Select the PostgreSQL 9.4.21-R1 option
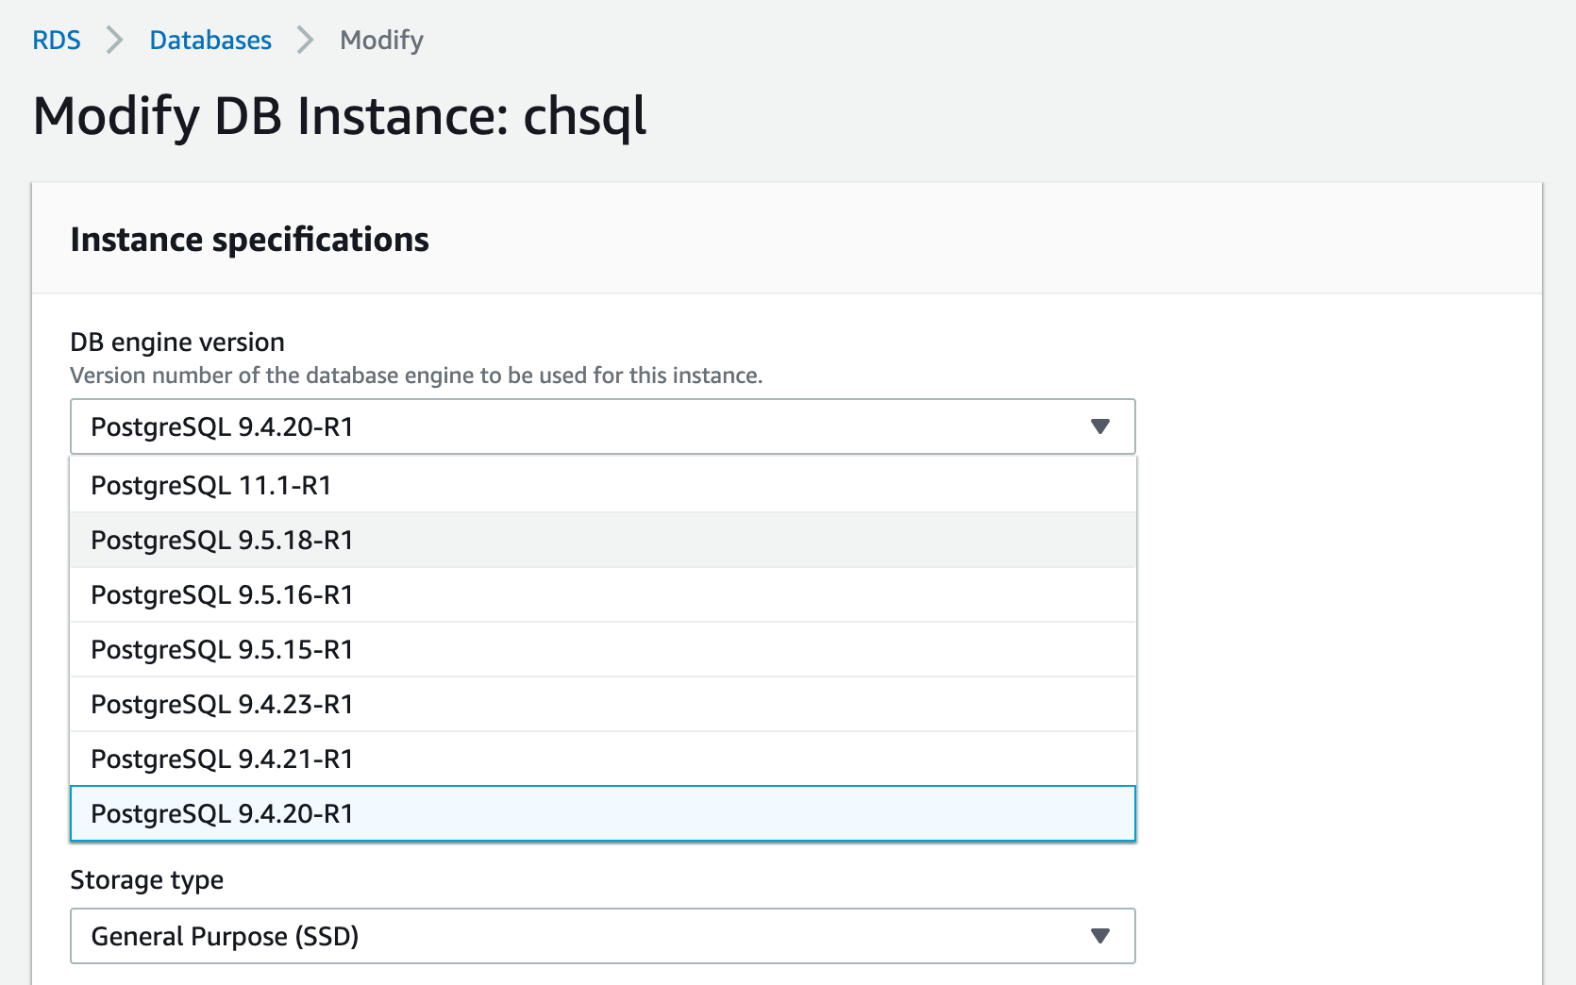This screenshot has width=1576, height=985. (222, 760)
